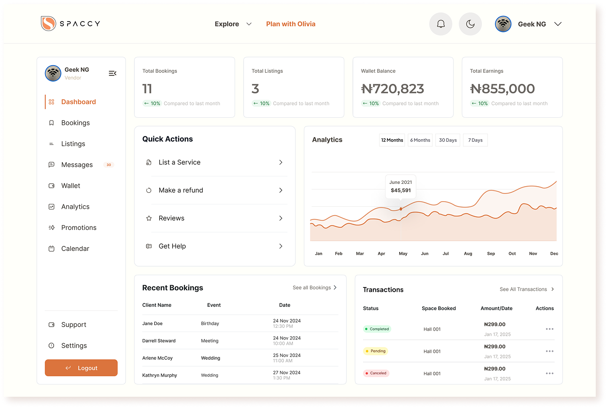Screen dimensions: 607x408
Task: Open the Reviews chevron arrow
Action: tap(281, 218)
